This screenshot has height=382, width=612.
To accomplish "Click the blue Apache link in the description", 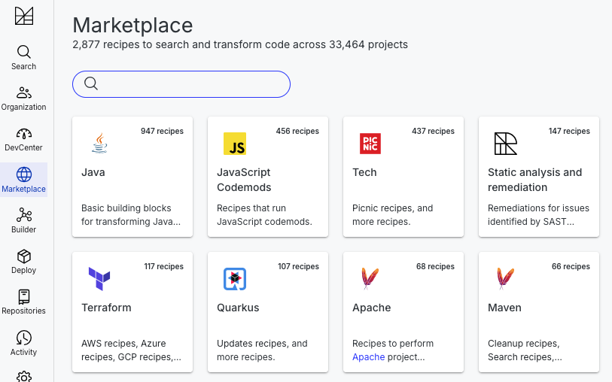I will (x=368, y=357).
